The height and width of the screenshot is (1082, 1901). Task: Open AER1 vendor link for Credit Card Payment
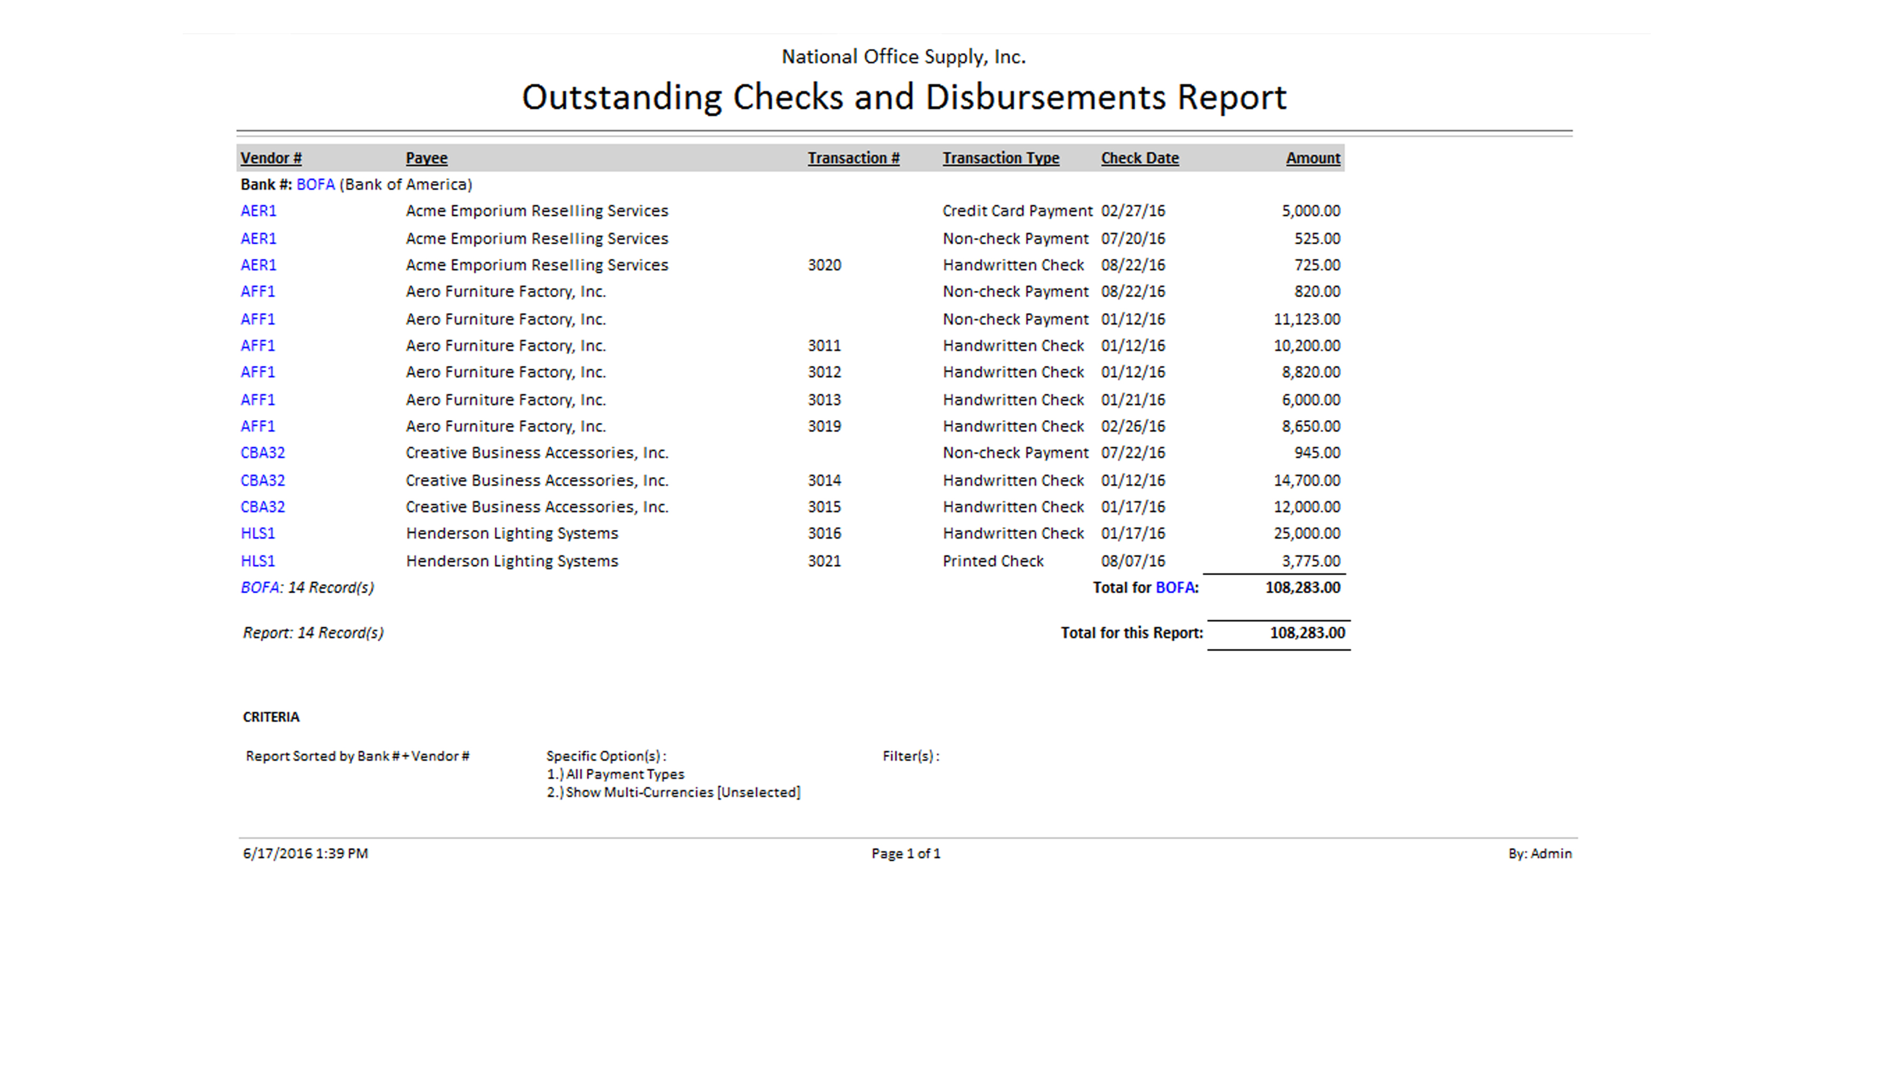tap(258, 211)
